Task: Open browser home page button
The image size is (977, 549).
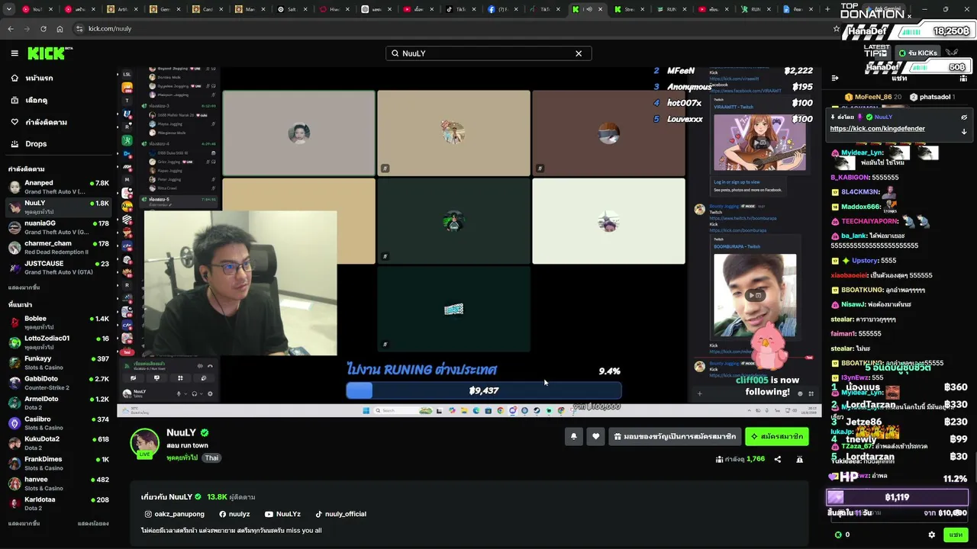Action: tap(60, 28)
